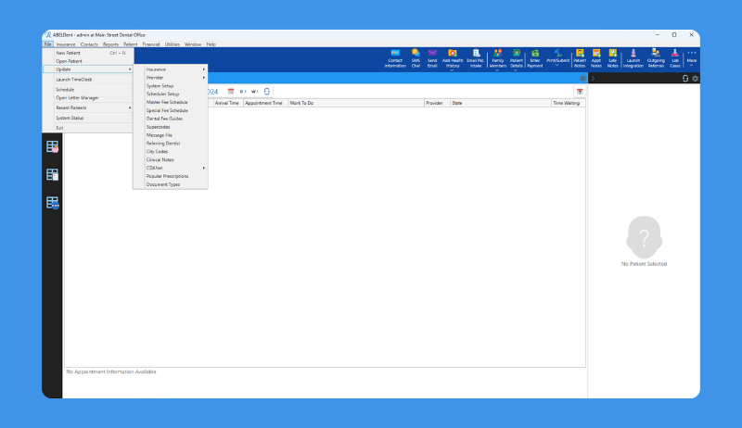Click Add Health History icon
Screen dimensions: 742x428
click(453, 58)
